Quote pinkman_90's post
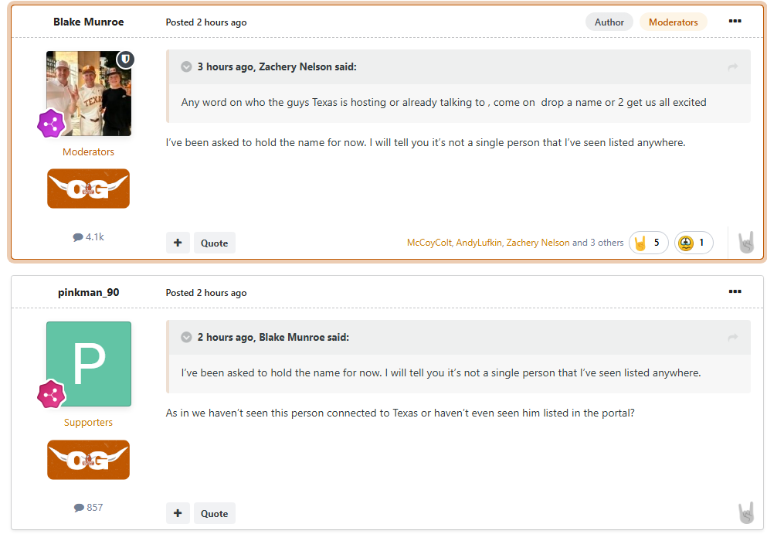767x534 pixels. click(214, 513)
